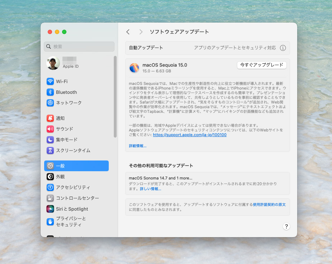The height and width of the screenshot is (264, 332).
Task: Click the 外観 appearance icon
Action: point(50,177)
